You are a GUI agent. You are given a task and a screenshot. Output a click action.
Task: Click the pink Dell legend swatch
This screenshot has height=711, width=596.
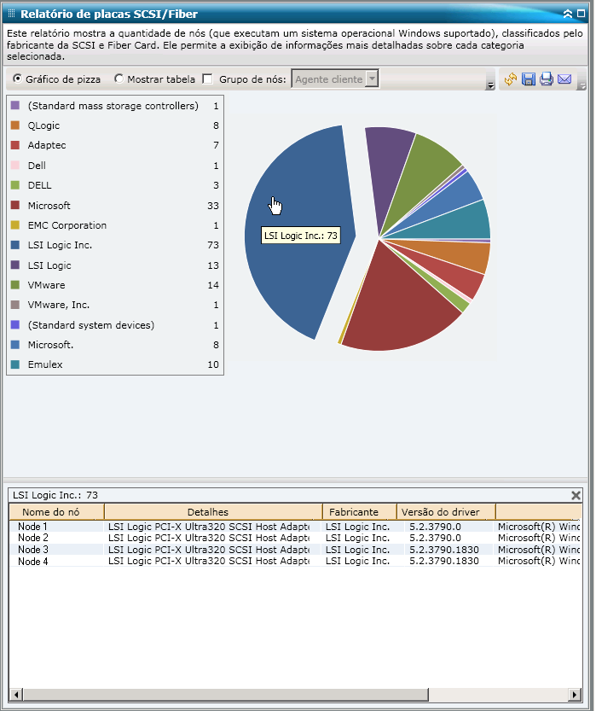click(x=15, y=165)
